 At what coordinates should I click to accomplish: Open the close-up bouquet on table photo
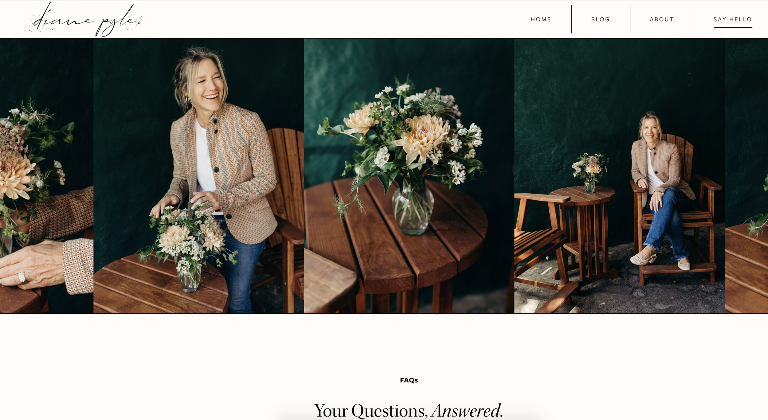409,176
